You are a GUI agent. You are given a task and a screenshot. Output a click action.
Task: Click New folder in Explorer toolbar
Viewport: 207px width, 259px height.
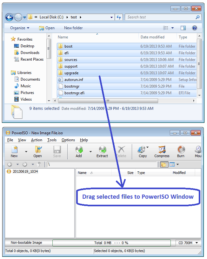[73, 28]
